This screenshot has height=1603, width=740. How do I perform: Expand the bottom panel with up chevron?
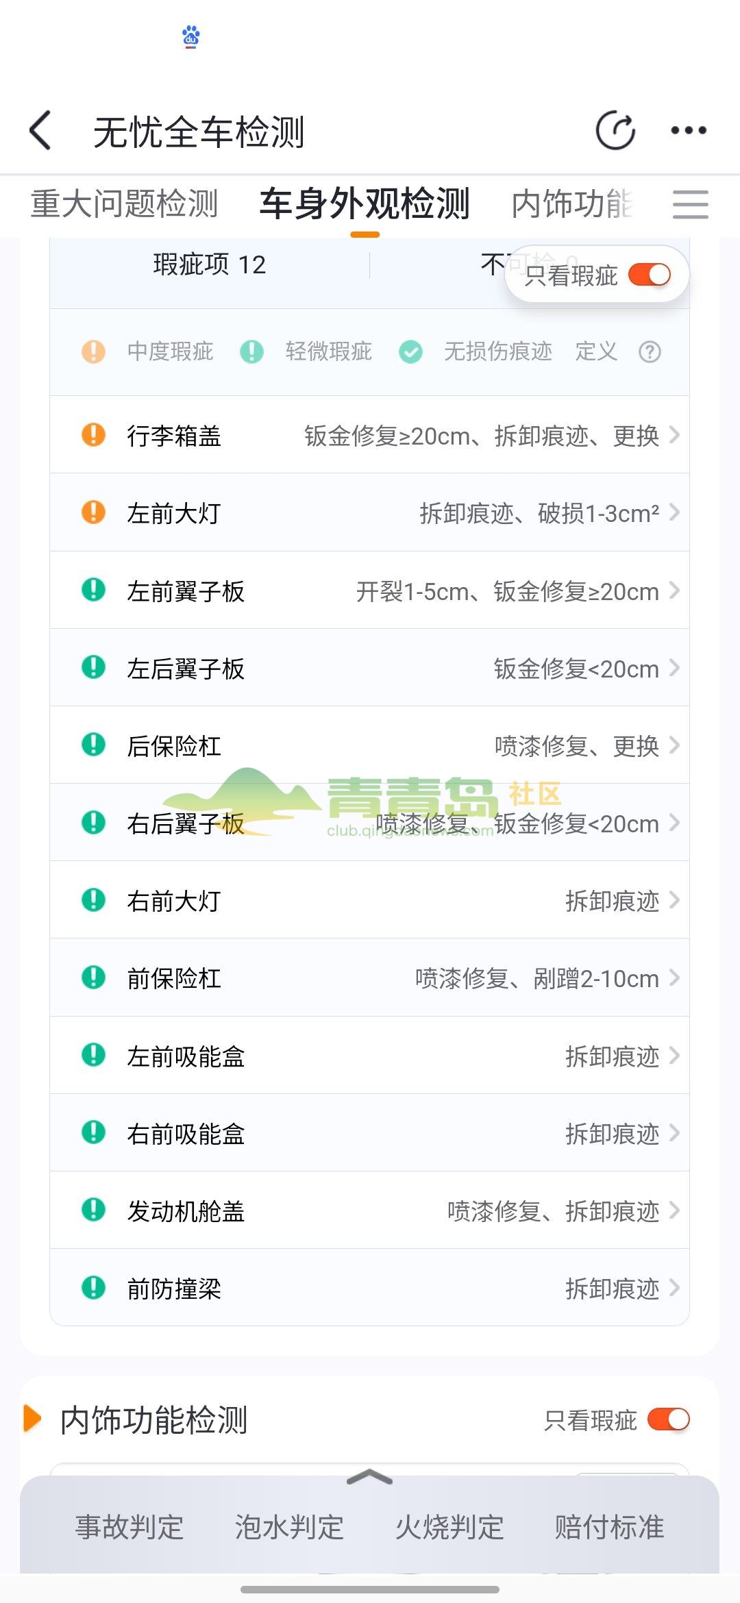tap(369, 1478)
